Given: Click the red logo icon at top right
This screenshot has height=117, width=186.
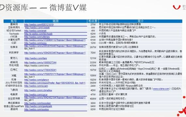Looking at the screenshot, I should (177, 7).
